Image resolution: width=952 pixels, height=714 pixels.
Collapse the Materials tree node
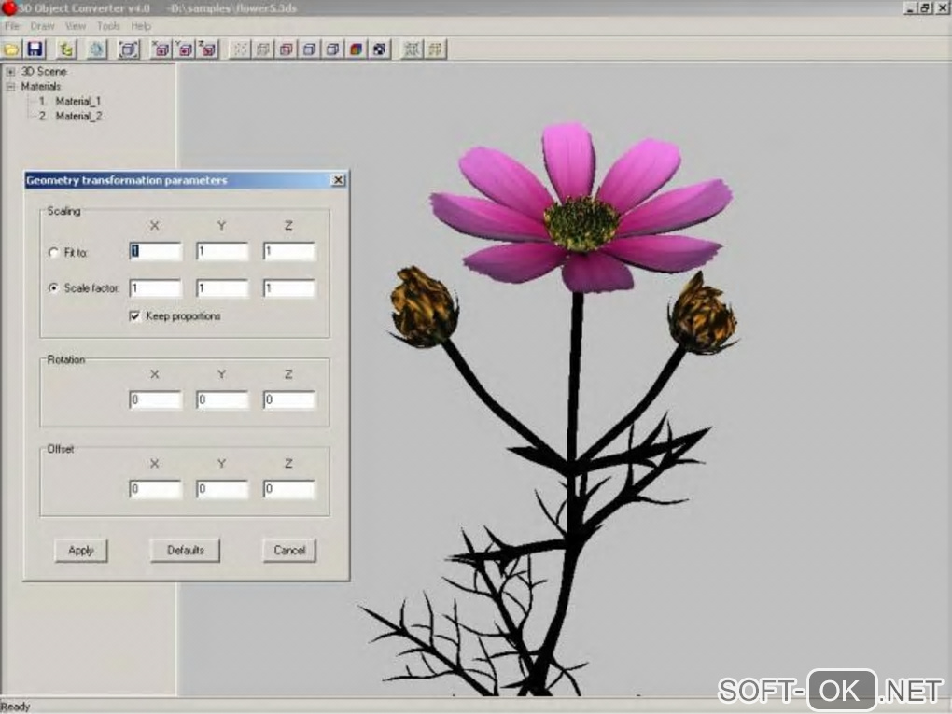tap(10, 86)
